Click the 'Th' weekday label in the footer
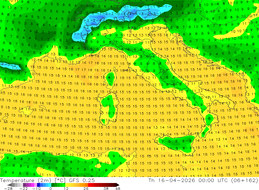The image size is (259, 190). tap(151, 180)
